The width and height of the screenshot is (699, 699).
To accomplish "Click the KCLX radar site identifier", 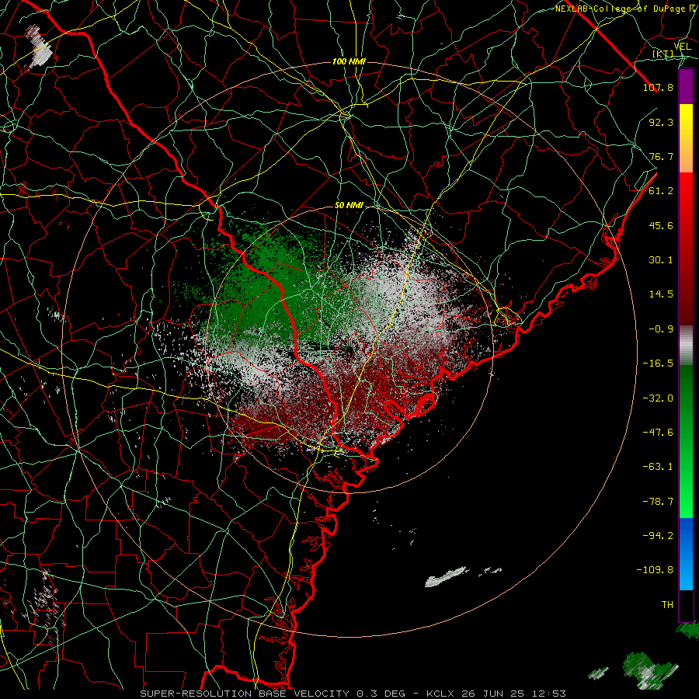I will pos(439,694).
